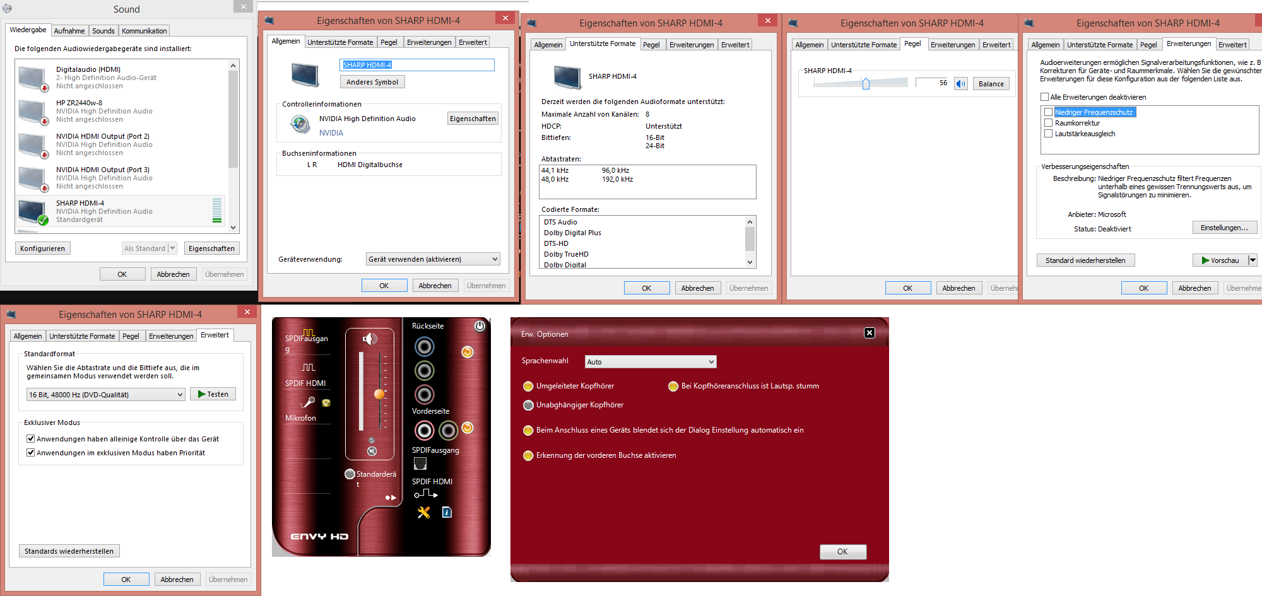Open the Geräteverwendung dropdown
Image resolution: width=1262 pixels, height=606 pixels.
[x=433, y=259]
